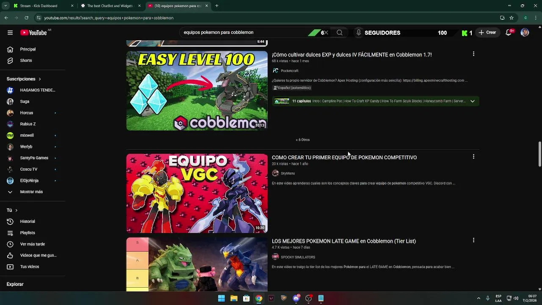The height and width of the screenshot is (305, 542).
Task: Open YouTube notifications bell
Action: [x=509, y=33]
